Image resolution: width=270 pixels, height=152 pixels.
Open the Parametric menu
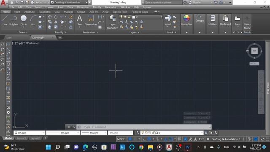pyautogui.click(x=111, y=7)
